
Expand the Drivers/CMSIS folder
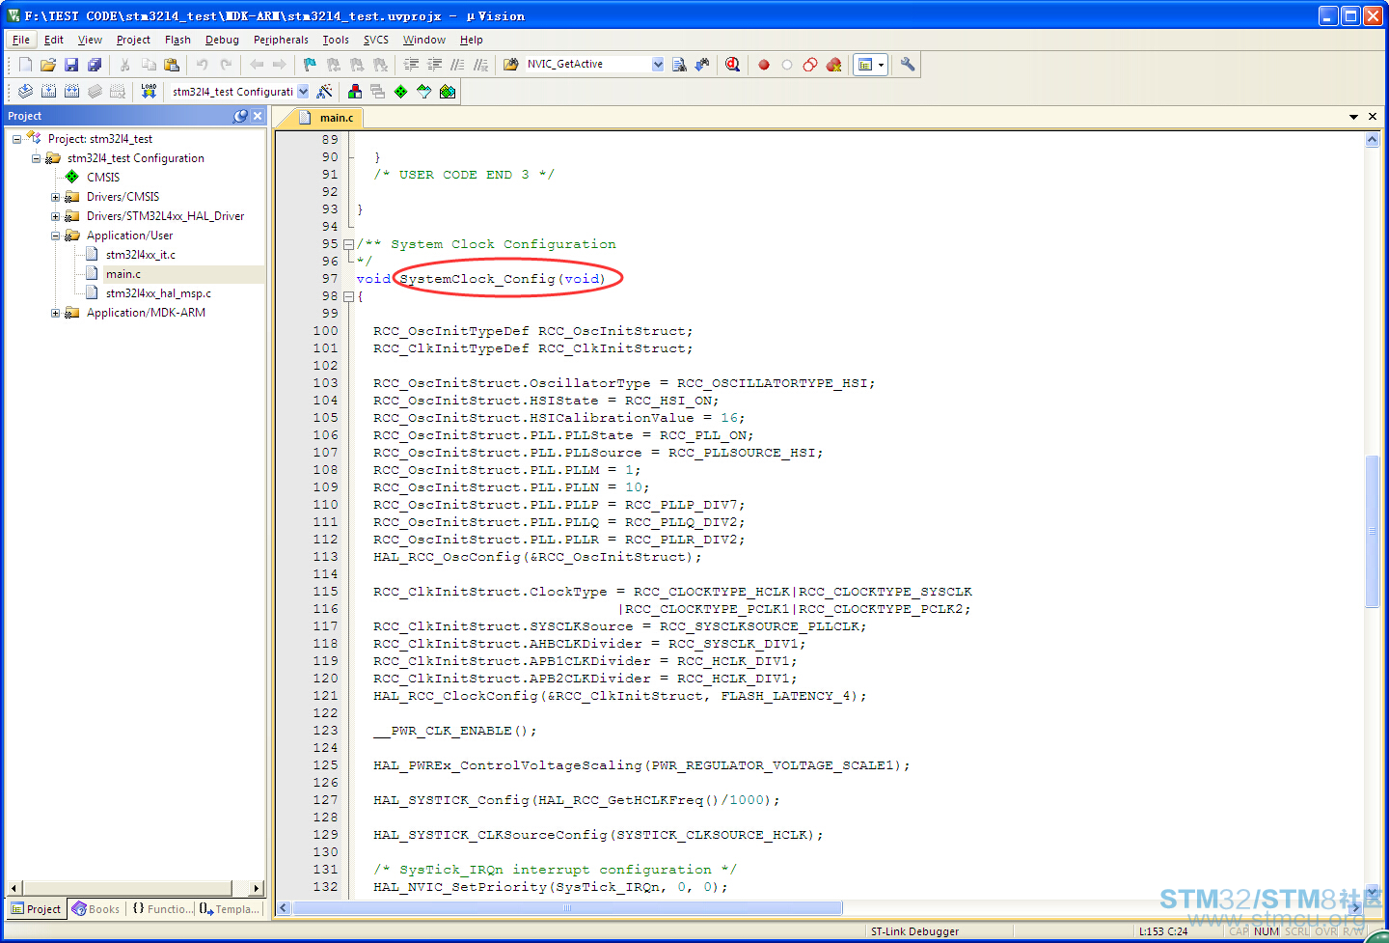(55, 197)
